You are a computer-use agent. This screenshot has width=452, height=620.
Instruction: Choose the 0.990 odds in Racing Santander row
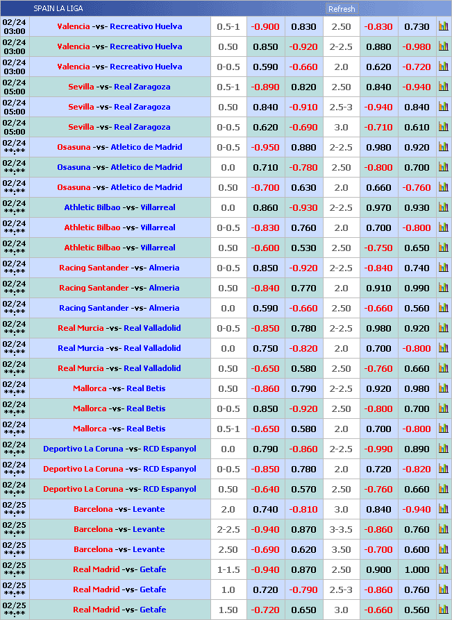click(417, 288)
